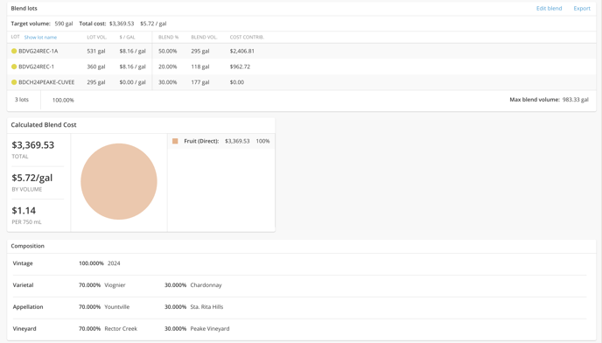The width and height of the screenshot is (602, 343).
Task: Click the $3,369.53 TOTAL figure
Action: pos(33,144)
